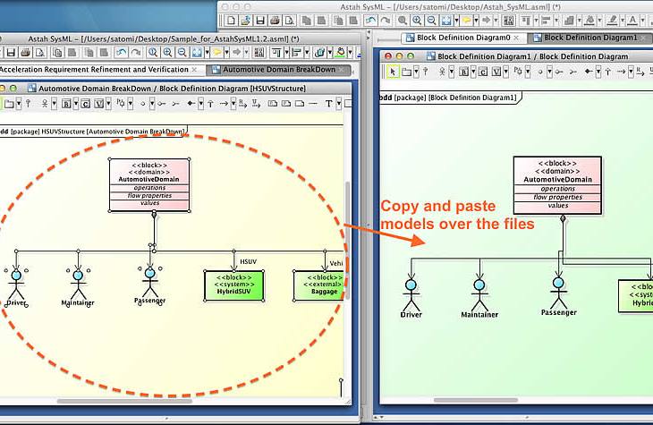Image resolution: width=653 pixels, height=425 pixels.
Task: Pick actor tool in Block Definition Diagram1 toolbar
Action: point(442,72)
